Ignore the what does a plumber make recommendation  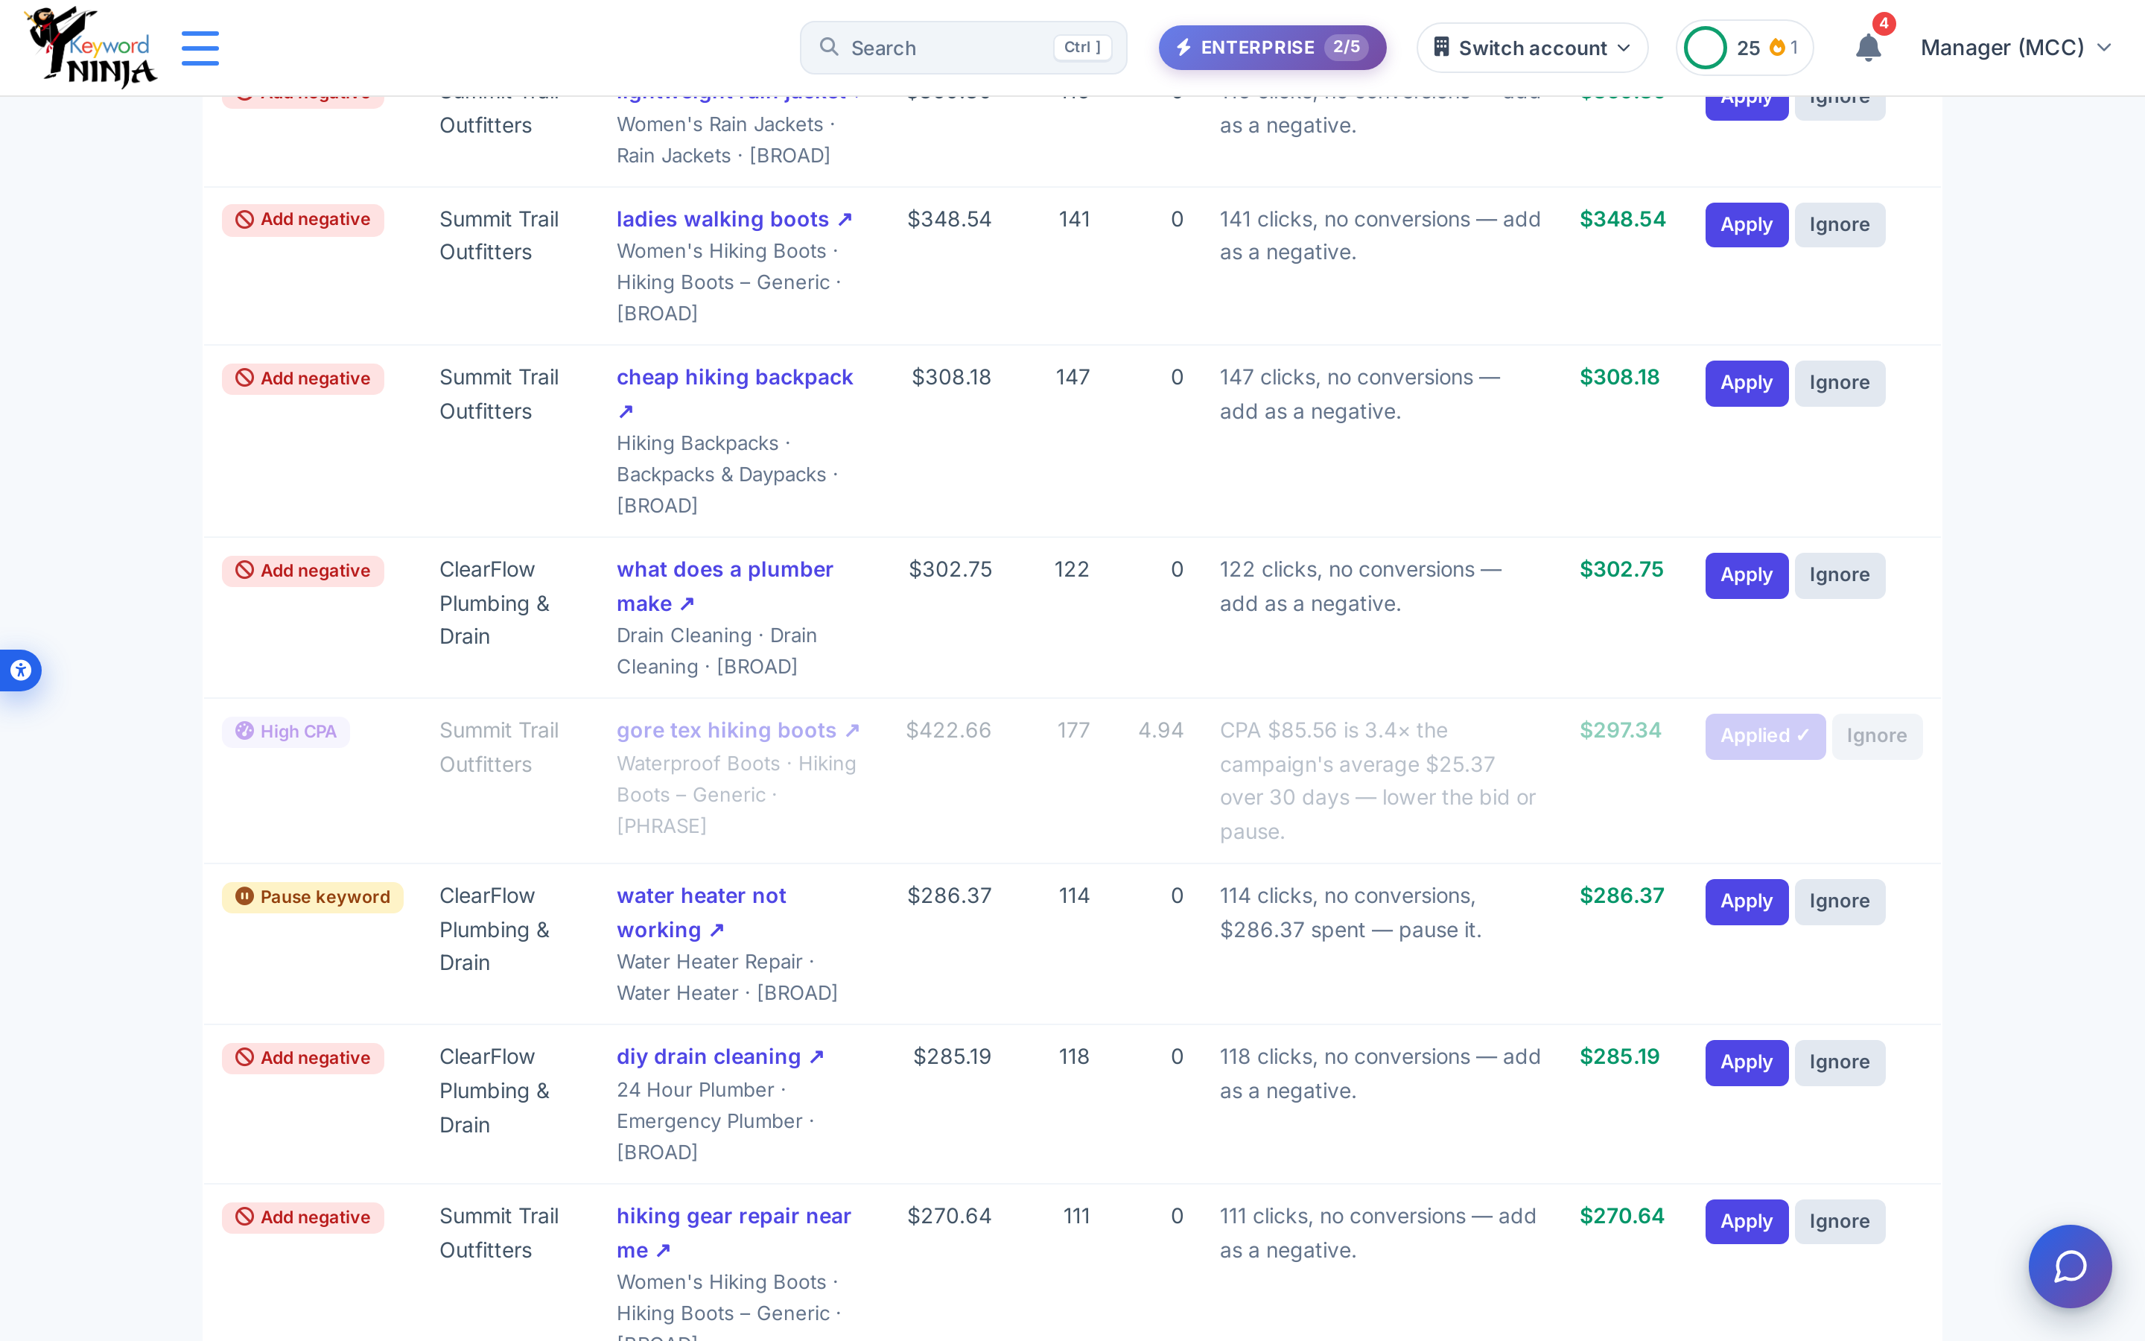(x=1839, y=576)
